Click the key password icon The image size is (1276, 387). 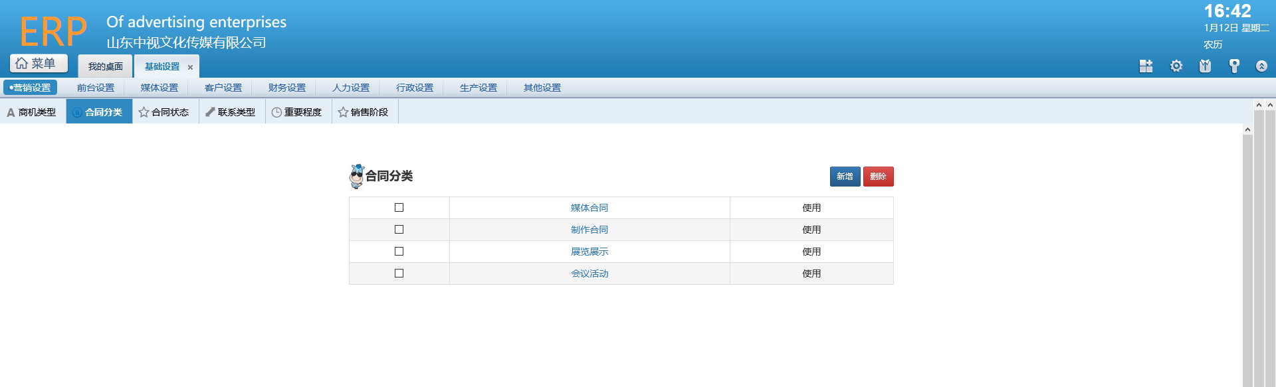coord(1234,66)
